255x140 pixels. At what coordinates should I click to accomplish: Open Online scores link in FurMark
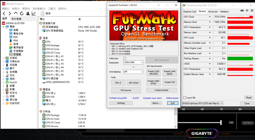point(172,98)
